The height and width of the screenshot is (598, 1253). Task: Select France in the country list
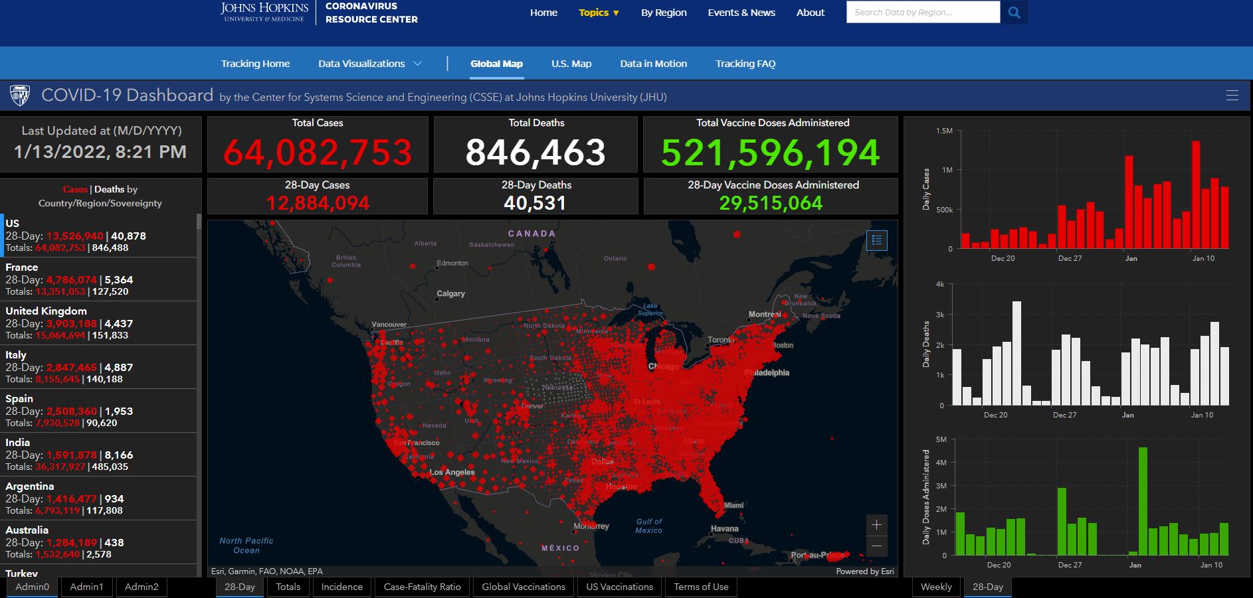pyautogui.click(x=99, y=279)
